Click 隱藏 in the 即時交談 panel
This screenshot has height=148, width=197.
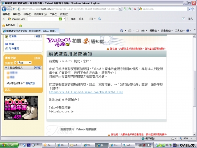coord(38,58)
